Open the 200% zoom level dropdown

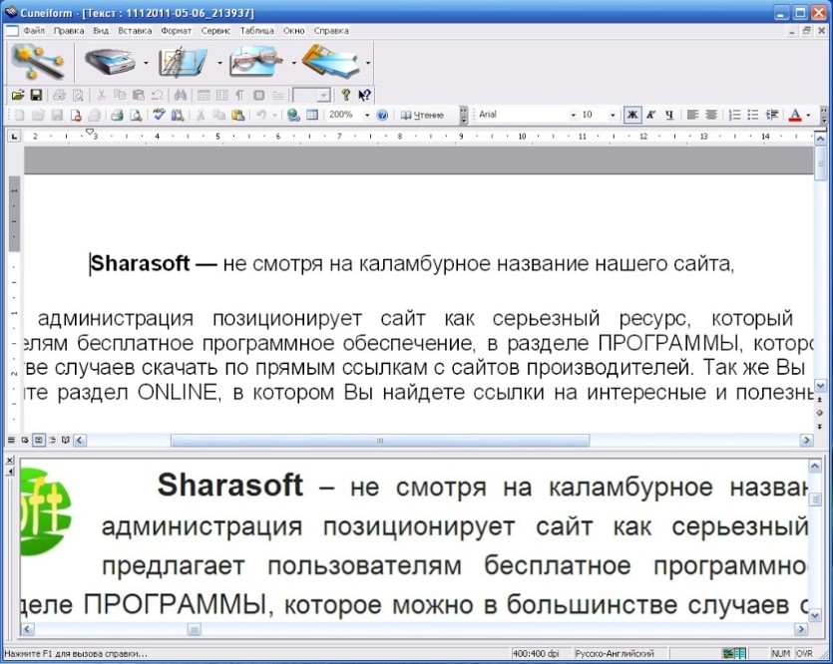[366, 116]
